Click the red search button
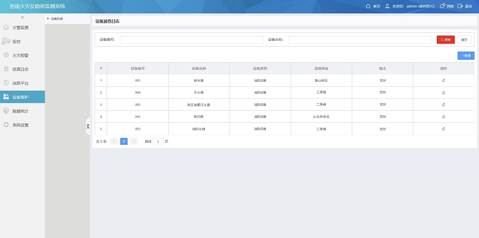The height and width of the screenshot is (238, 479). coord(446,40)
